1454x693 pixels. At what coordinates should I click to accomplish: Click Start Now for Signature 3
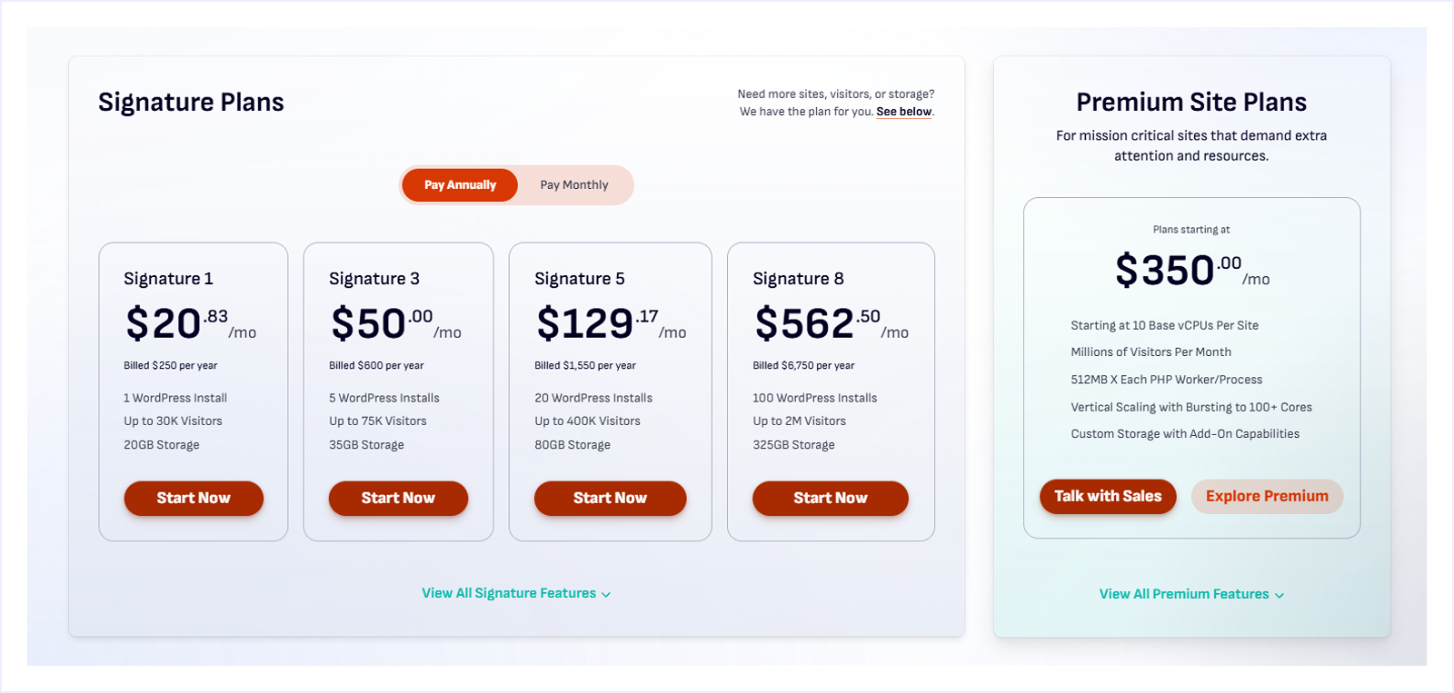click(398, 498)
